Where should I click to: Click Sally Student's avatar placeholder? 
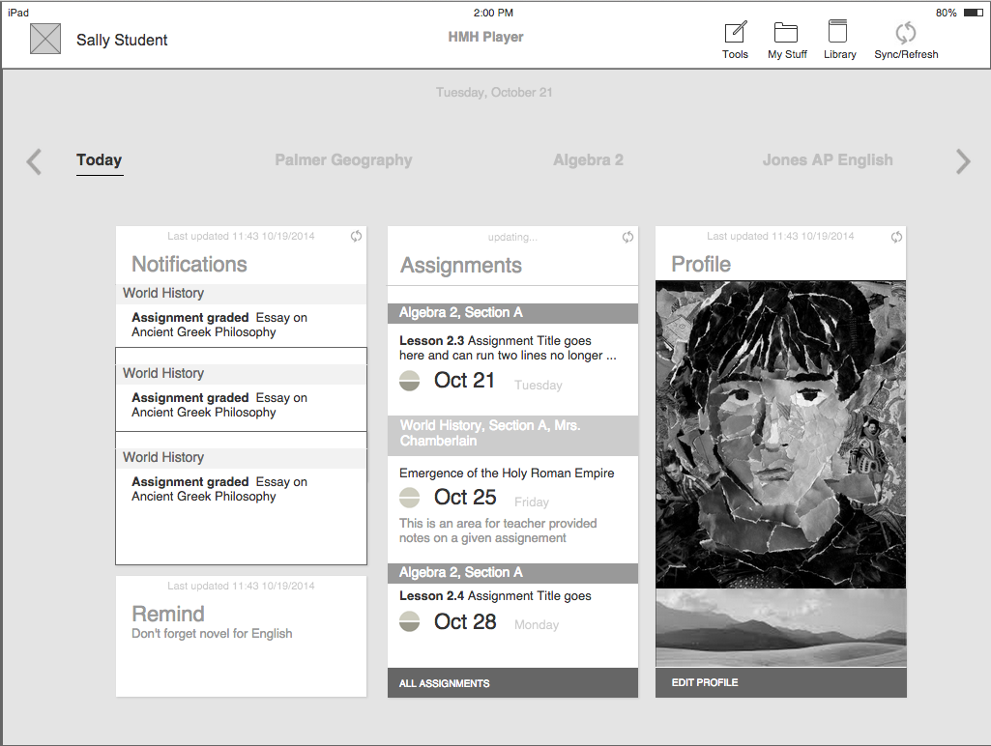click(45, 39)
